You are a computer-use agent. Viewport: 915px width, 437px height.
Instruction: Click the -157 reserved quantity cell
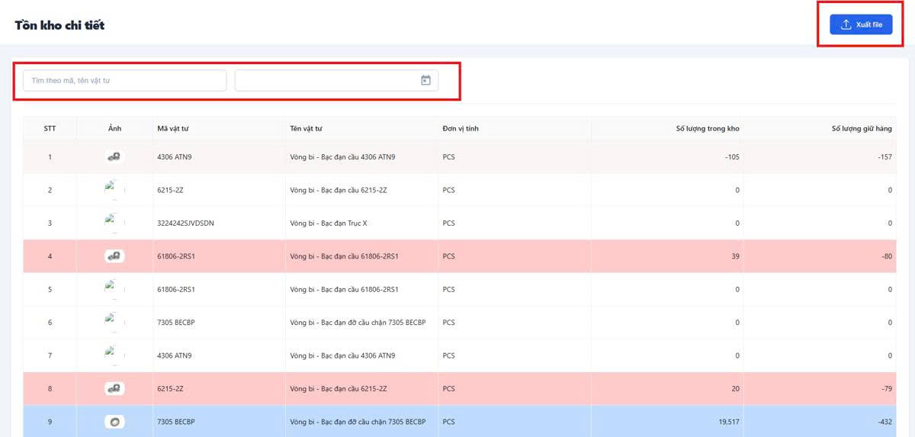pos(884,157)
